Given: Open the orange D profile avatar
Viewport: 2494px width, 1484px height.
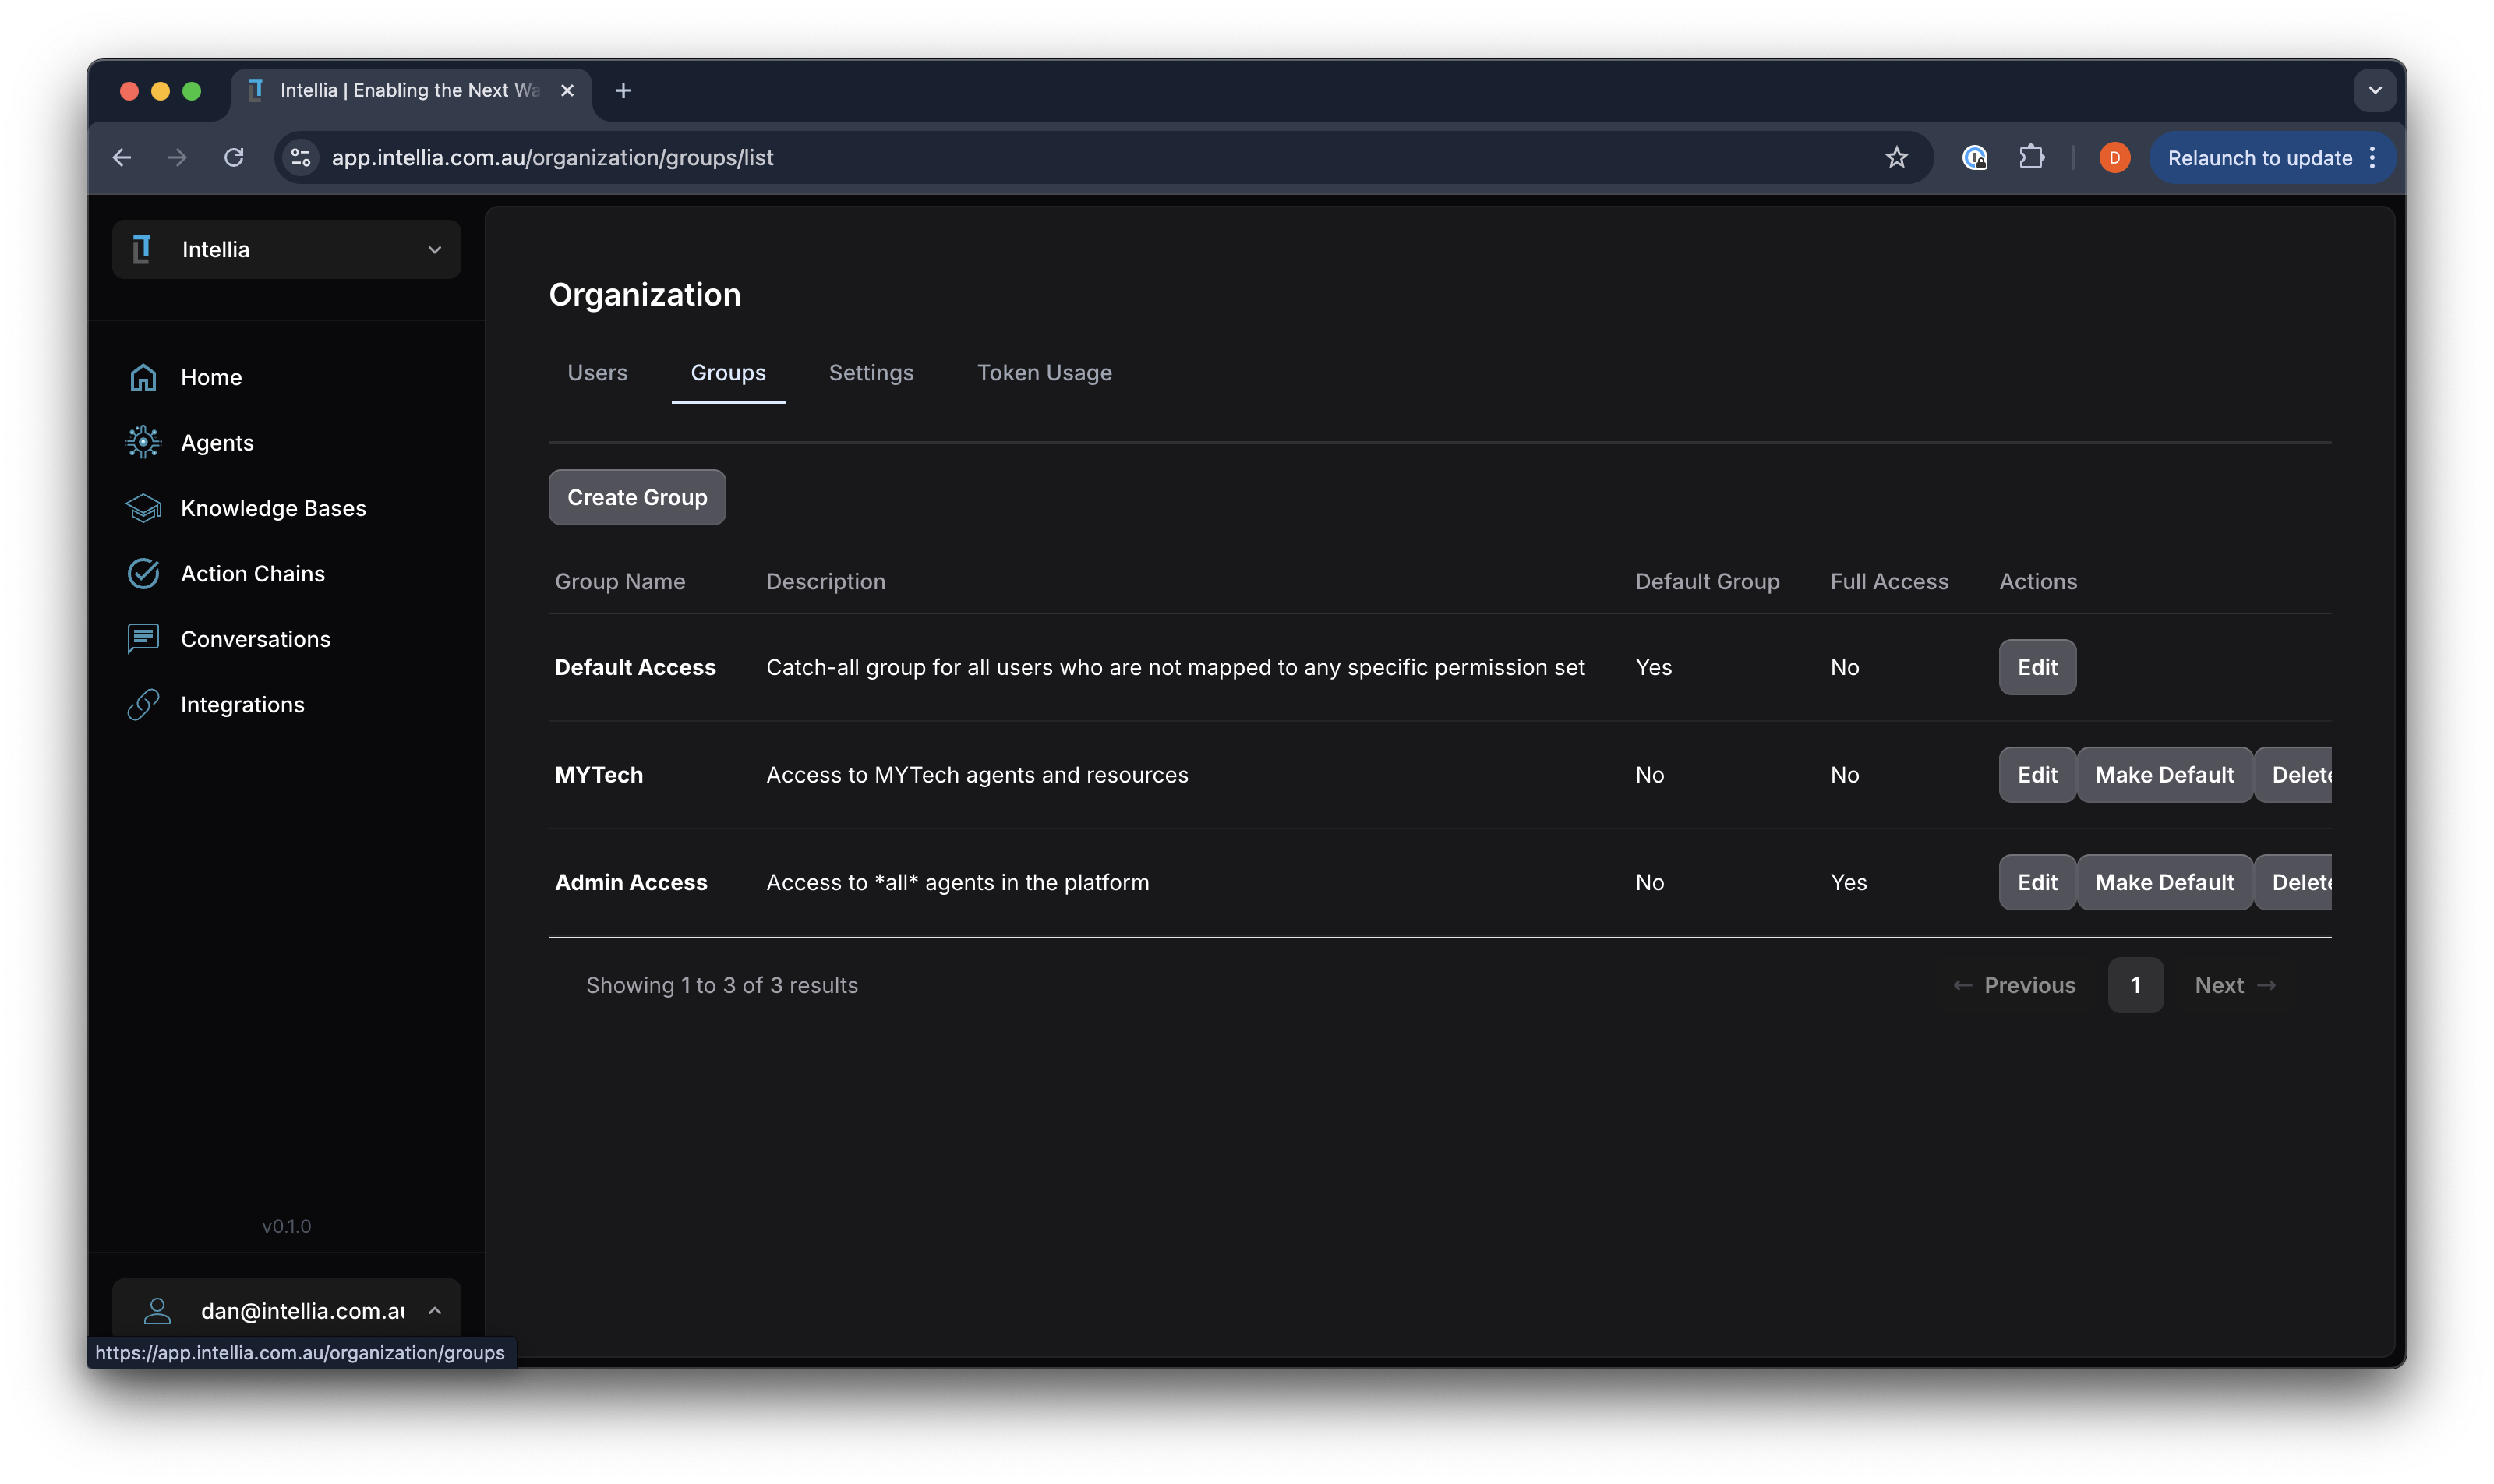Looking at the screenshot, I should 2114,157.
